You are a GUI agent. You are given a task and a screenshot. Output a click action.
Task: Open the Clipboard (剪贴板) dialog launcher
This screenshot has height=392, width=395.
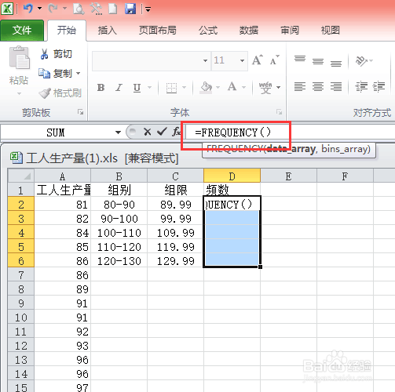pyautogui.click(x=80, y=112)
